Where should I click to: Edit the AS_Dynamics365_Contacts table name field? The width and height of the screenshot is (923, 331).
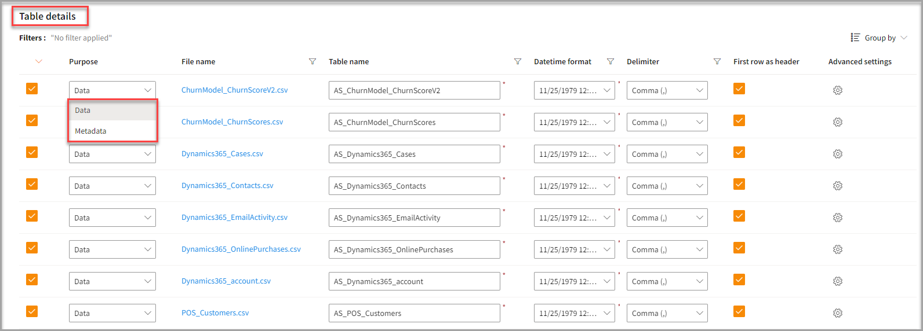pyautogui.click(x=414, y=186)
